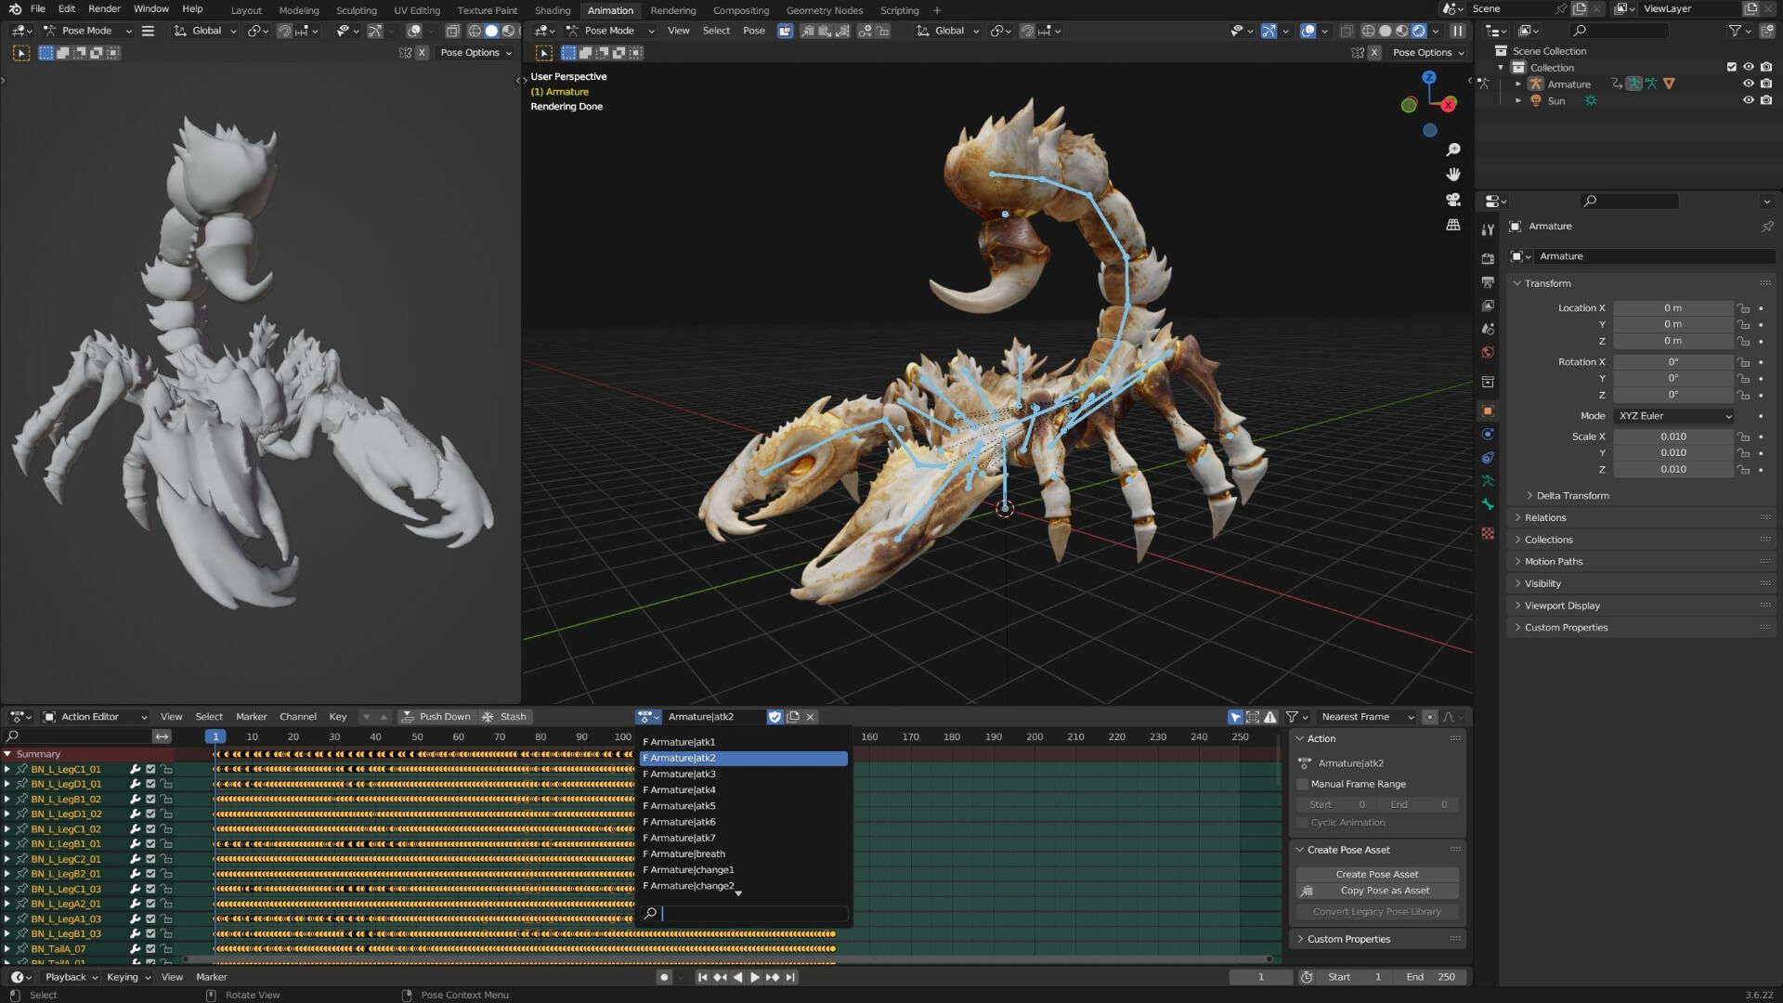Toggle auto keying record button
This screenshot has height=1003, width=1783.
tap(663, 977)
